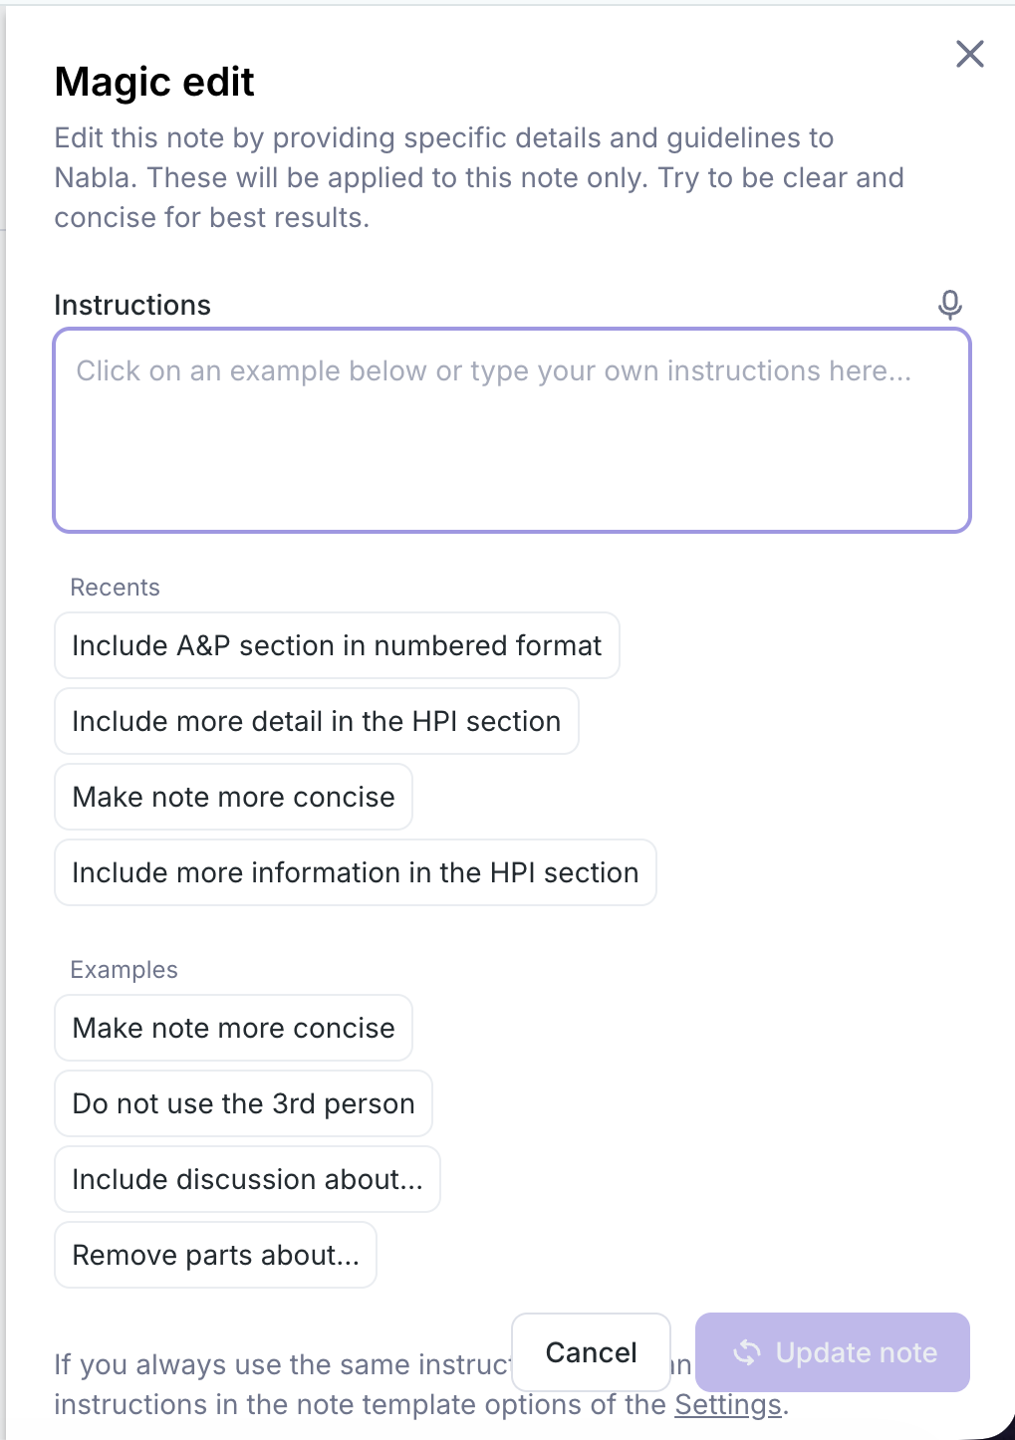
Task: Focus the Instructions text area
Action: pyautogui.click(x=512, y=430)
